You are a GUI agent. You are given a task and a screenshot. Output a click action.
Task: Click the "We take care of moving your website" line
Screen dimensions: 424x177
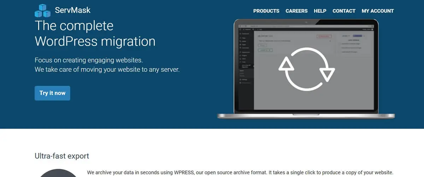click(107, 70)
